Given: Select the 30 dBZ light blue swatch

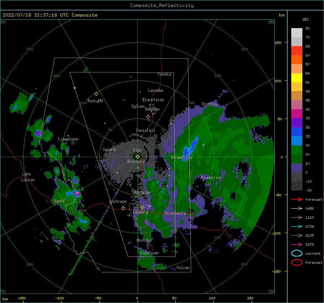Looking at the screenshot, I should pos(297,141).
